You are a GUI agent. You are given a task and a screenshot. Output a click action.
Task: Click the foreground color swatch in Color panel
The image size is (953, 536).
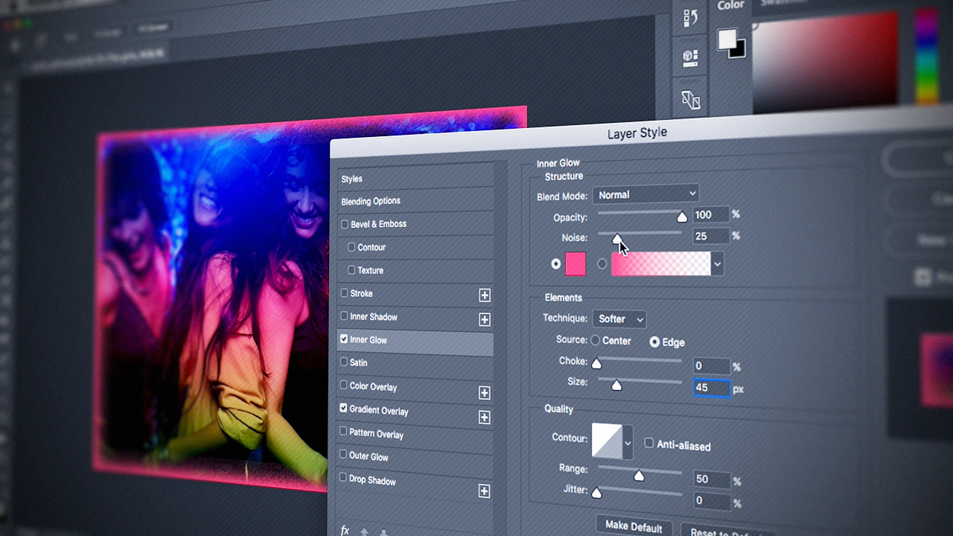727,39
